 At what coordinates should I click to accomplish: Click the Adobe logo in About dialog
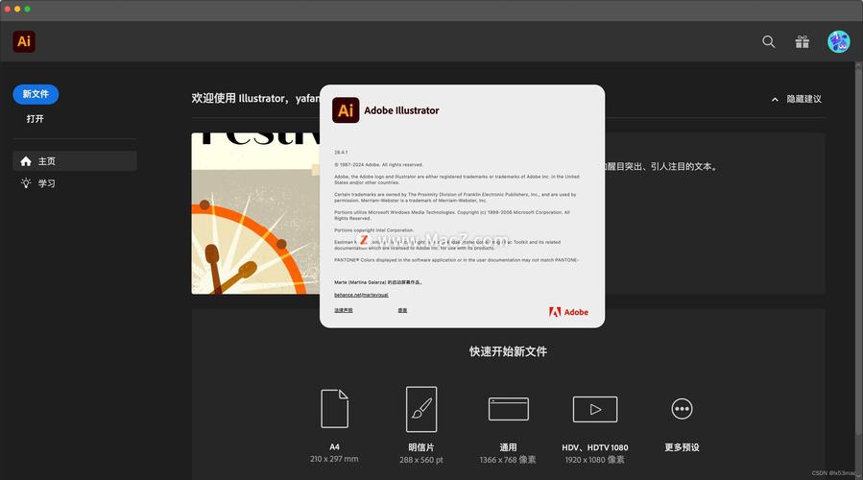click(568, 312)
